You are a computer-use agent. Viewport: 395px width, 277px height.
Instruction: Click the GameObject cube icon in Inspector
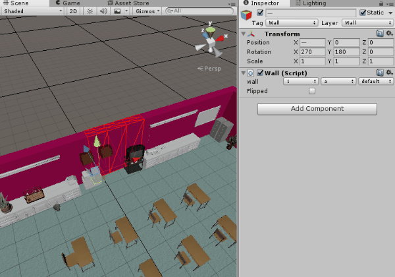[246, 16]
